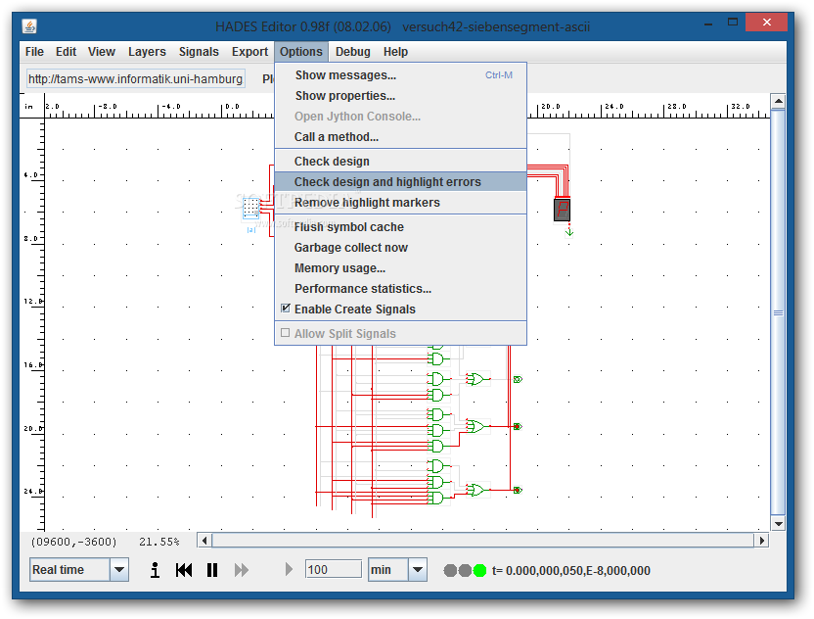Fast forward the simulation
This screenshot has width=814, height=619.
242,570
